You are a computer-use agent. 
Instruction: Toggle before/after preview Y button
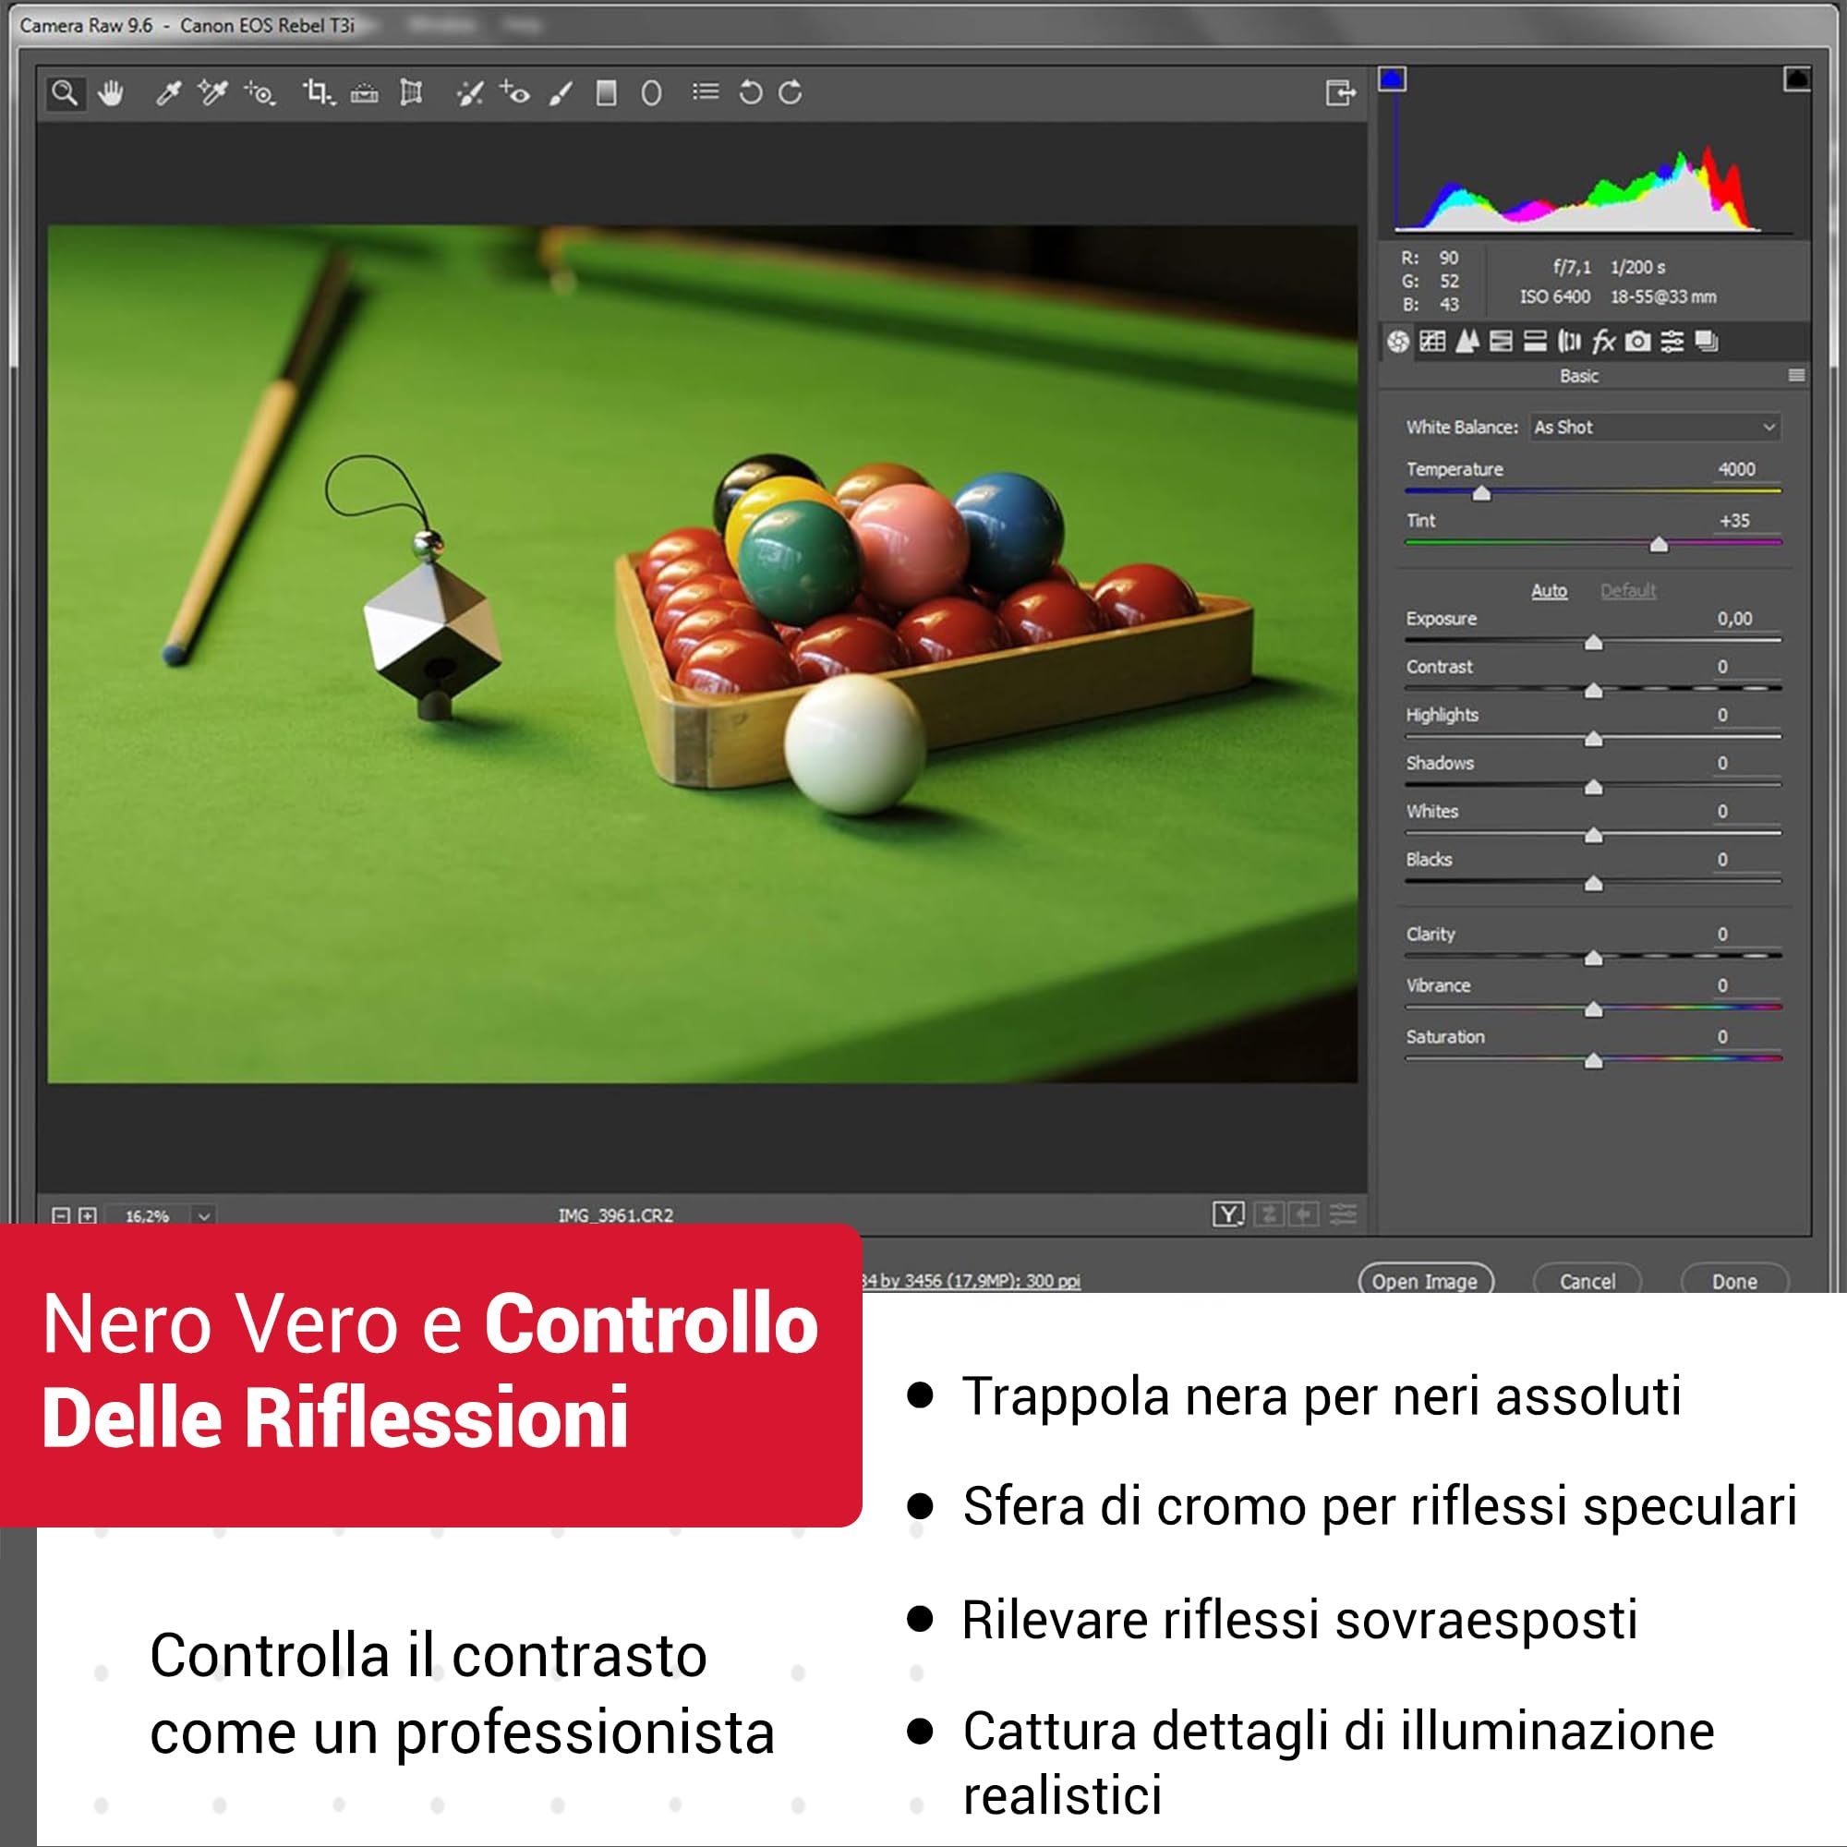[1228, 1214]
